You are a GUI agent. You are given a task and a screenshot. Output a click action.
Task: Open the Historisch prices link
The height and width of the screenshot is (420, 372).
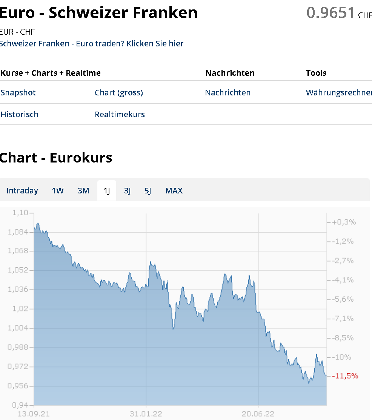coord(19,115)
